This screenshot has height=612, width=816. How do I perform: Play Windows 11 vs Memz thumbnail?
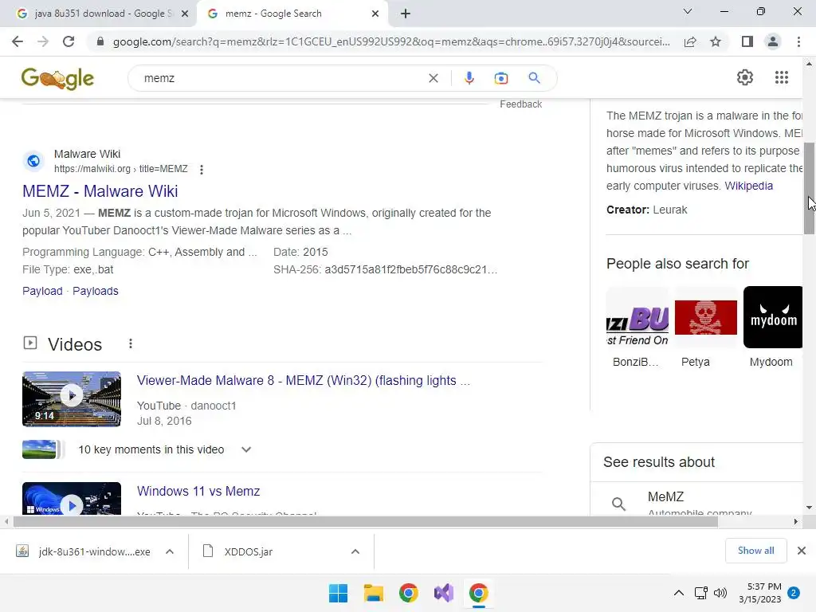click(x=72, y=499)
